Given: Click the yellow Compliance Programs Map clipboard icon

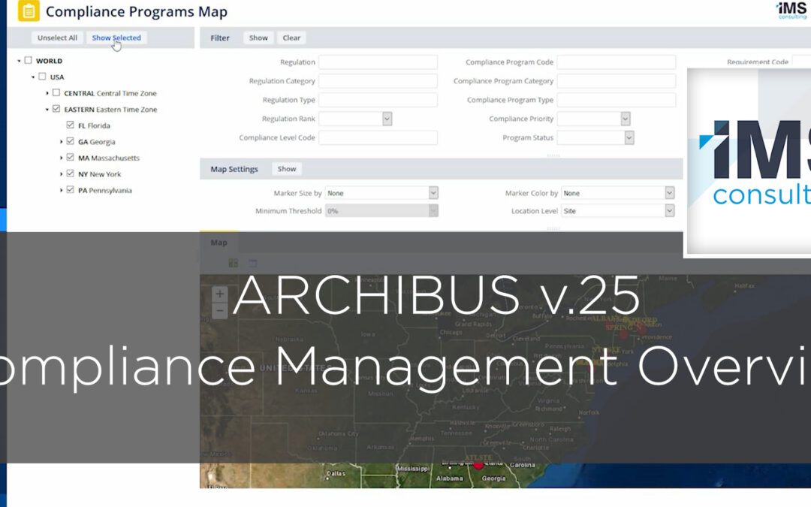Looking at the screenshot, I should 29,11.
